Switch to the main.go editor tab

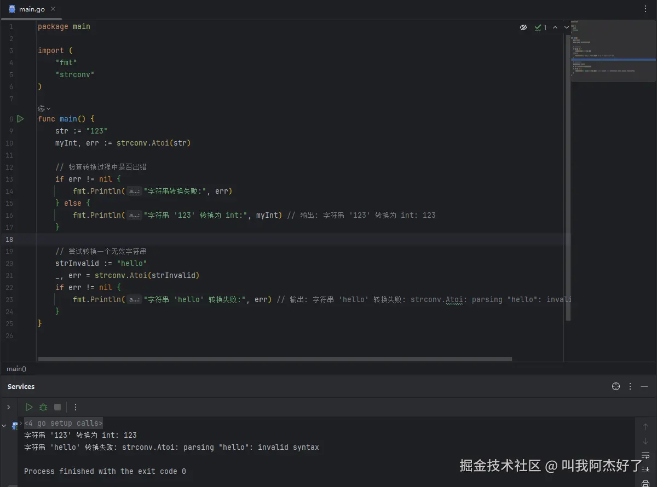click(31, 9)
